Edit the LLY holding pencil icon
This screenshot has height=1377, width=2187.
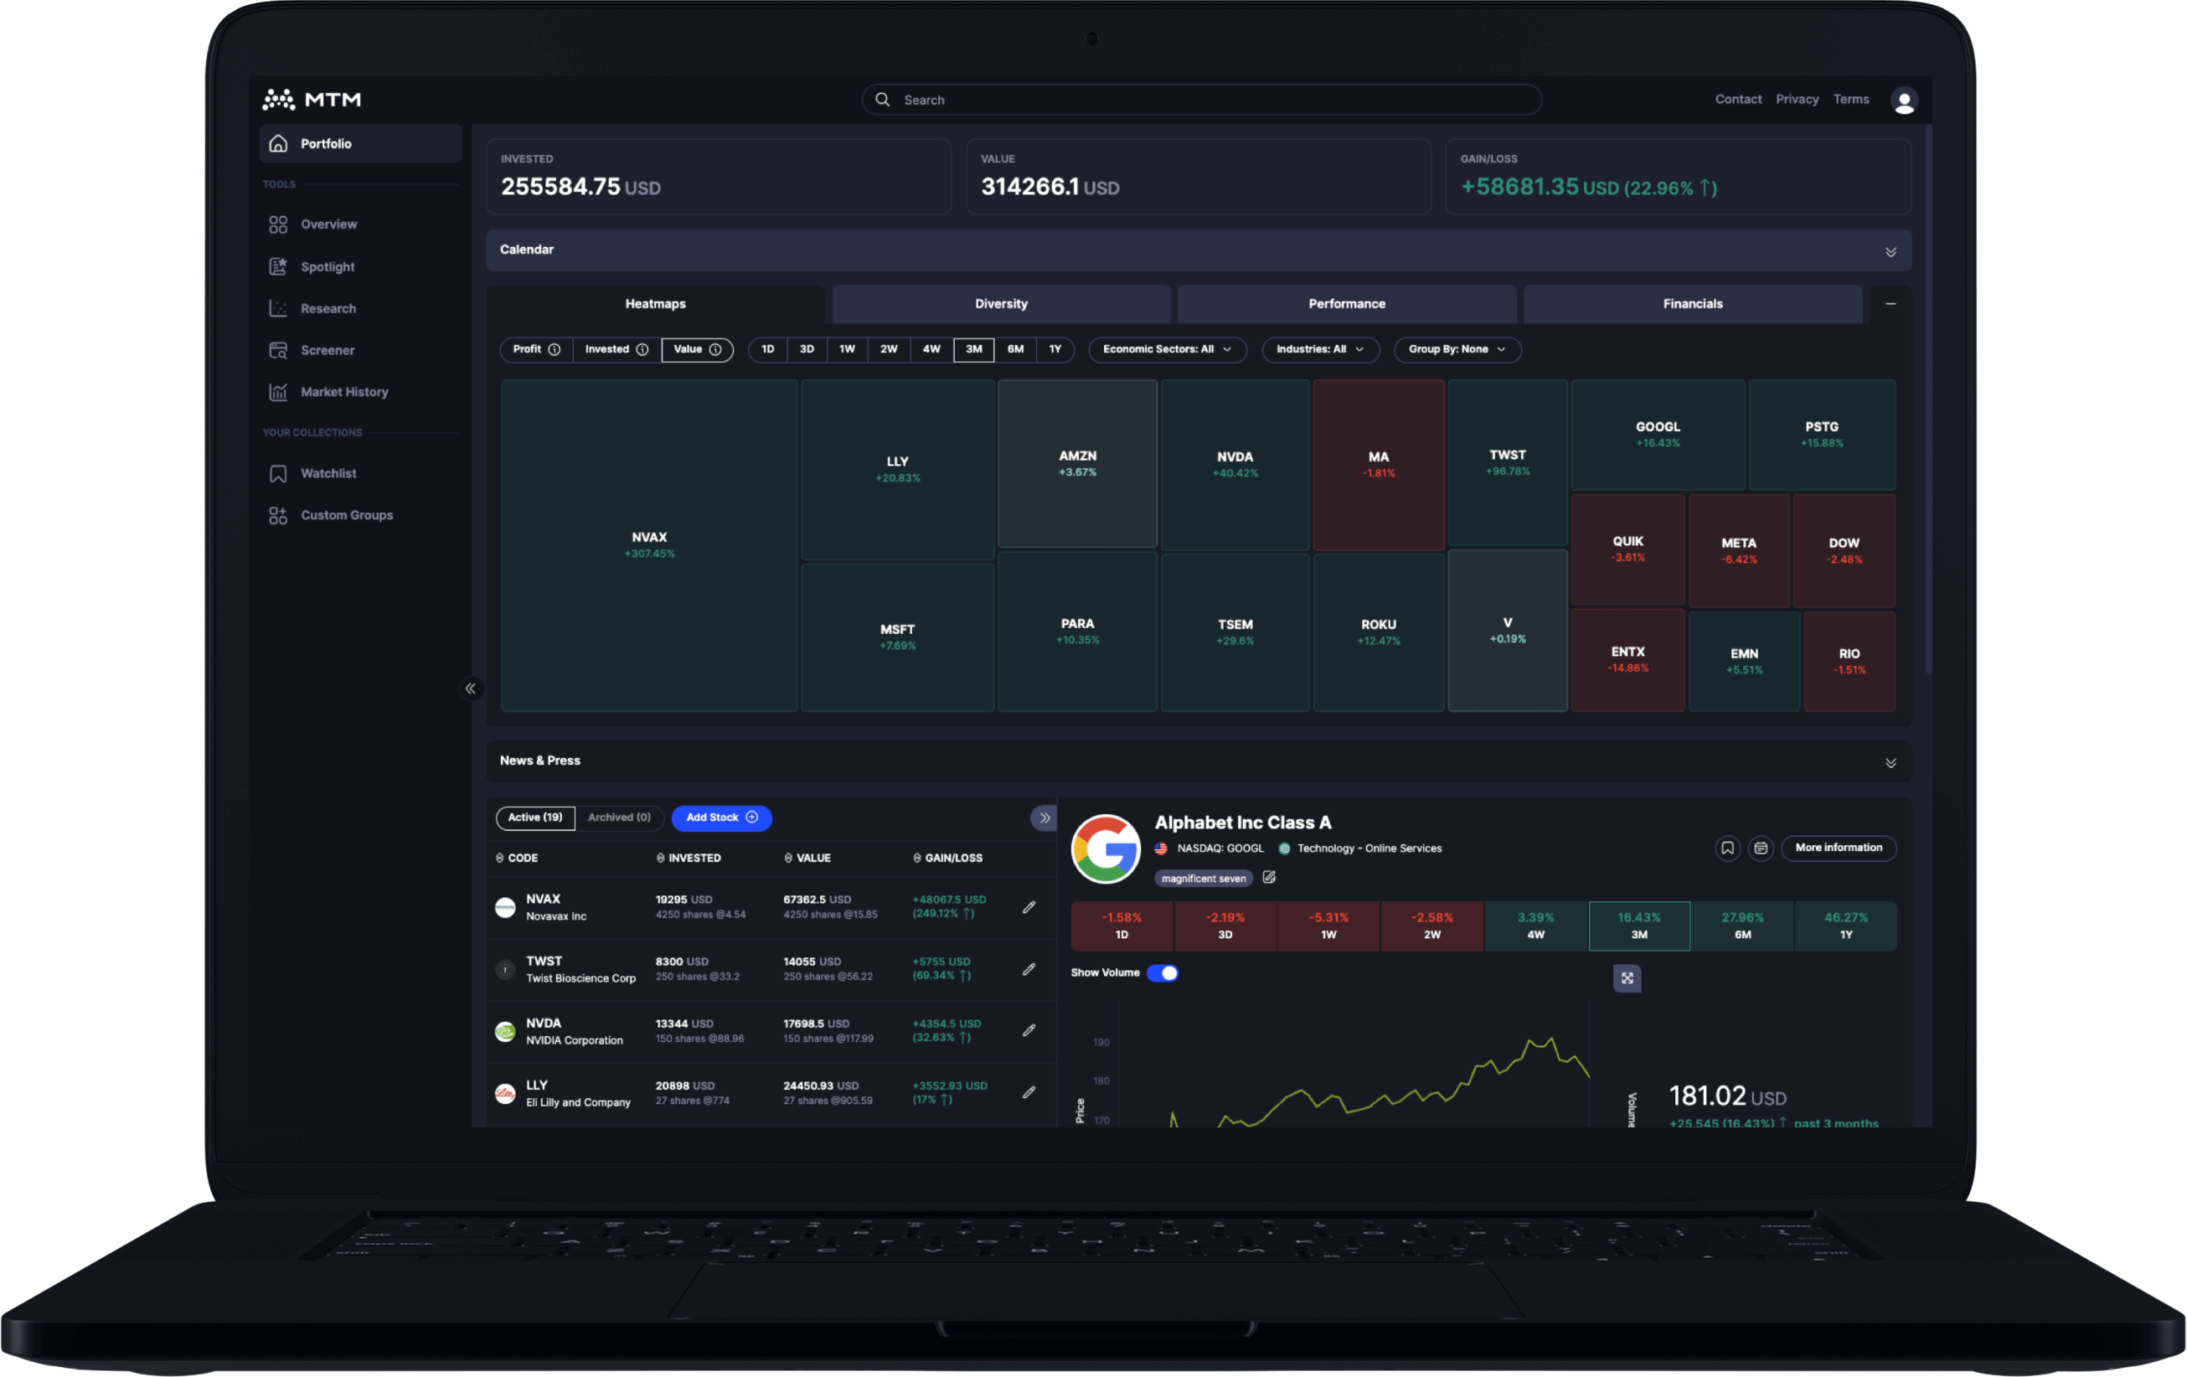pyautogui.click(x=1028, y=1093)
